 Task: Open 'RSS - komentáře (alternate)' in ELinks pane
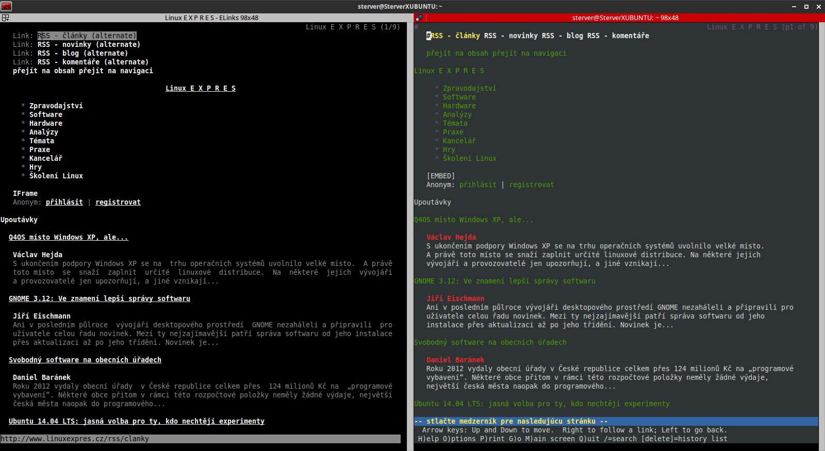93,62
